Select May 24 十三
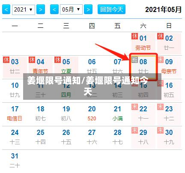185x173 pixels. click(15, 137)
